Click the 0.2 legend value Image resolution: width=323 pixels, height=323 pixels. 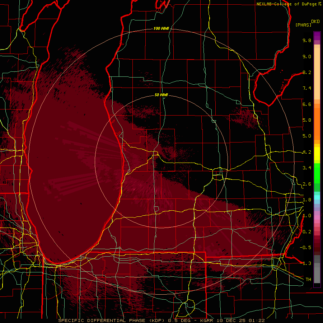tap(307, 232)
